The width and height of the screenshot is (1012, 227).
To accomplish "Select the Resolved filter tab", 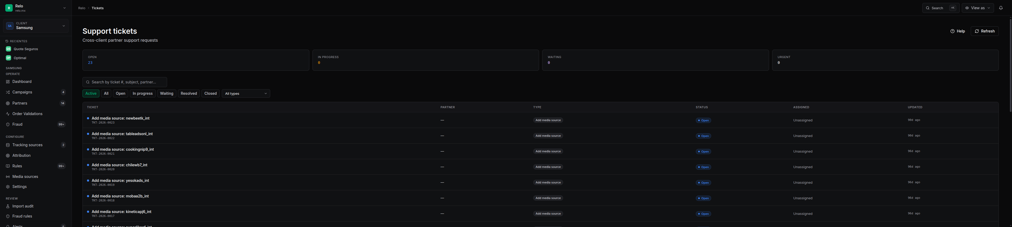I will [188, 94].
